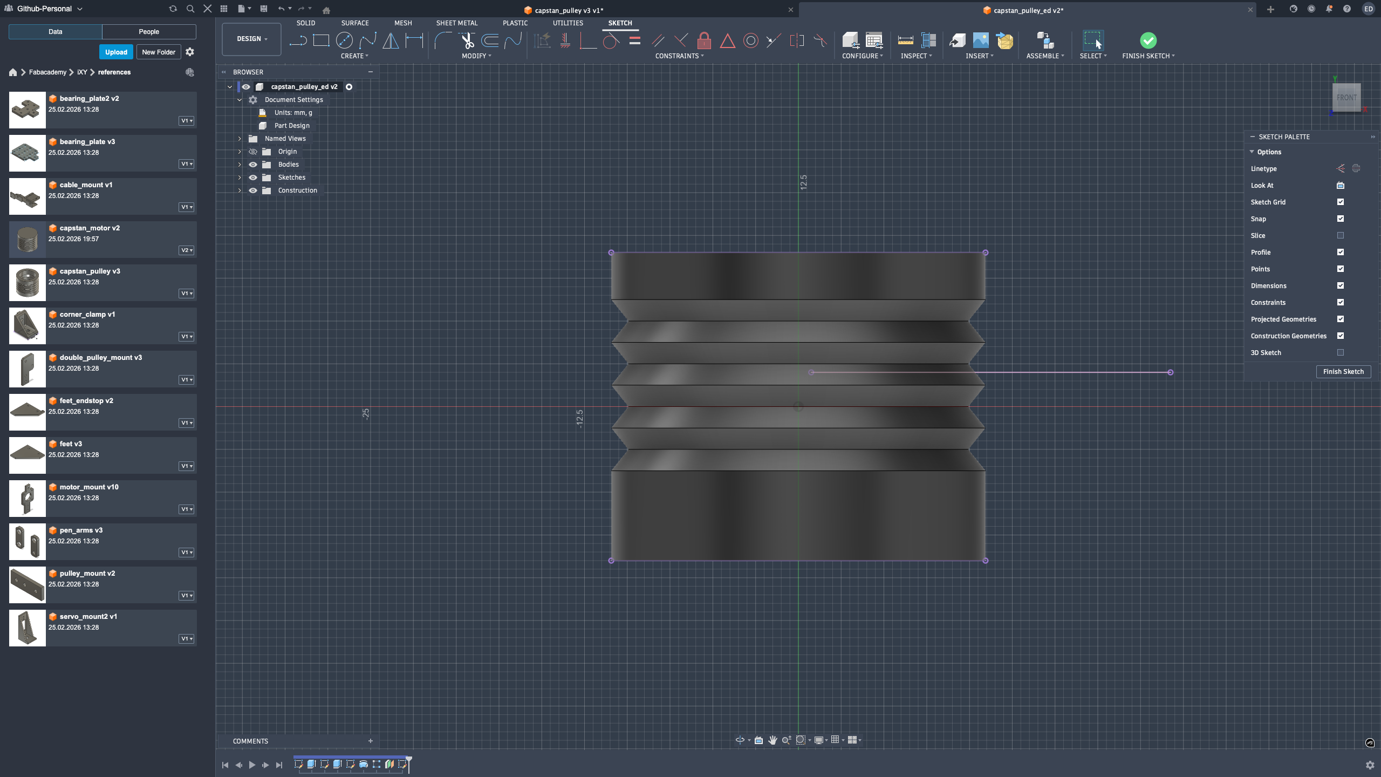Pick the Trim scissors tool
This screenshot has height=777, width=1381.
tap(467, 40)
